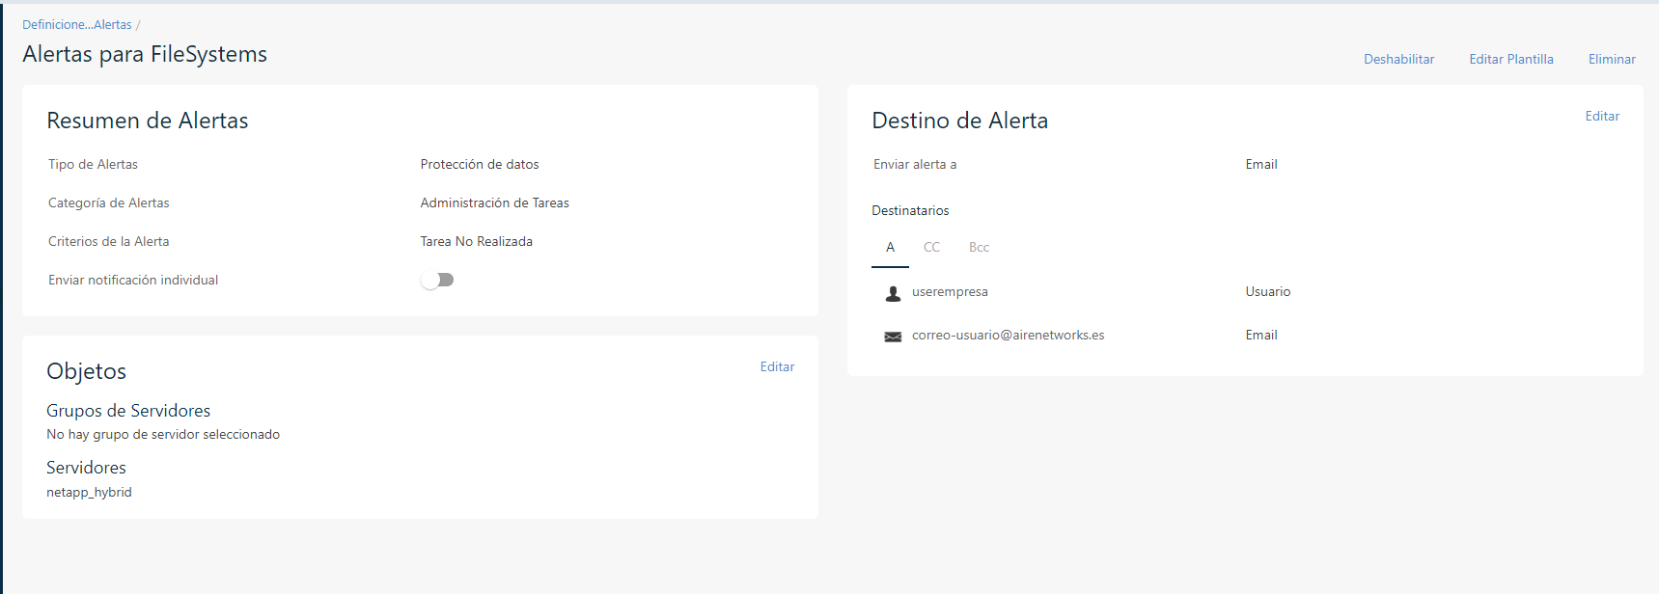Switch to the CC recipients tab
Image resolution: width=1659 pixels, height=594 pixels.
click(931, 248)
